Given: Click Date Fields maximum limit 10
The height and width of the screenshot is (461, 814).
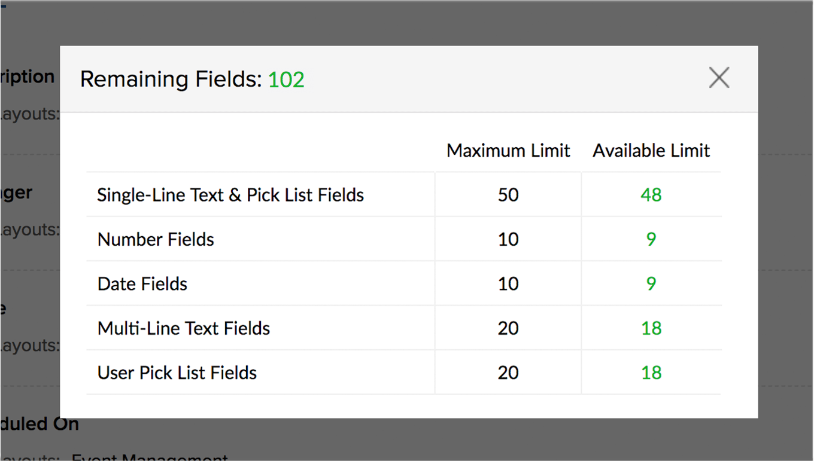Looking at the screenshot, I should click(x=508, y=284).
